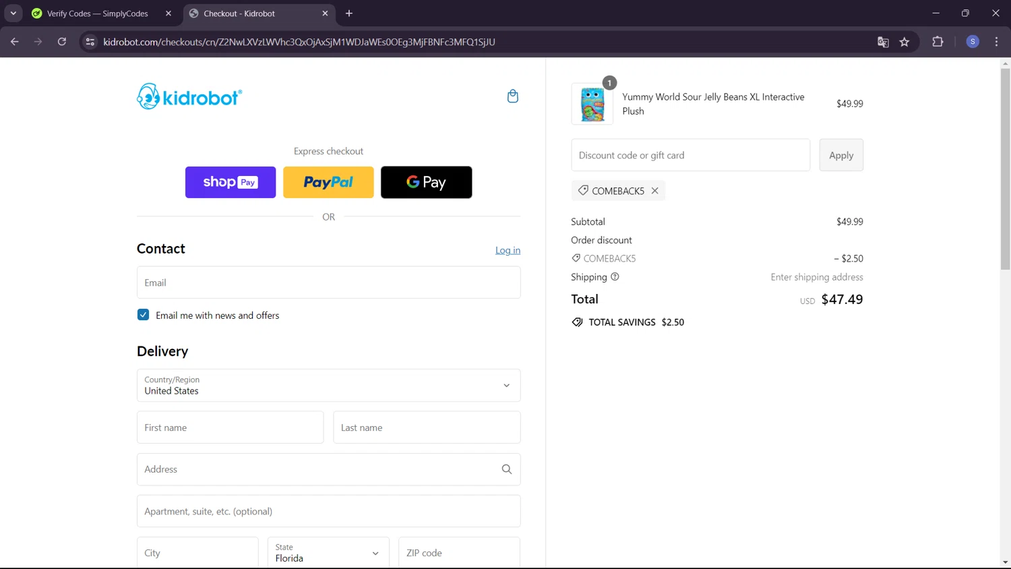The height and width of the screenshot is (569, 1011).
Task: Open the shopping bag cart icon
Action: [513, 96]
